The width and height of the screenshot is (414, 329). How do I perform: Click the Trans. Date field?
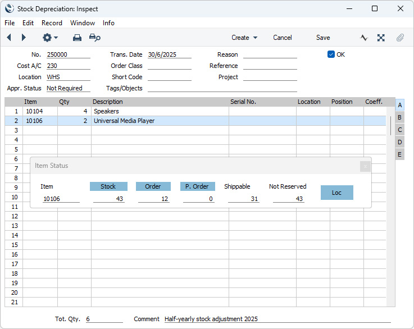[170, 54]
